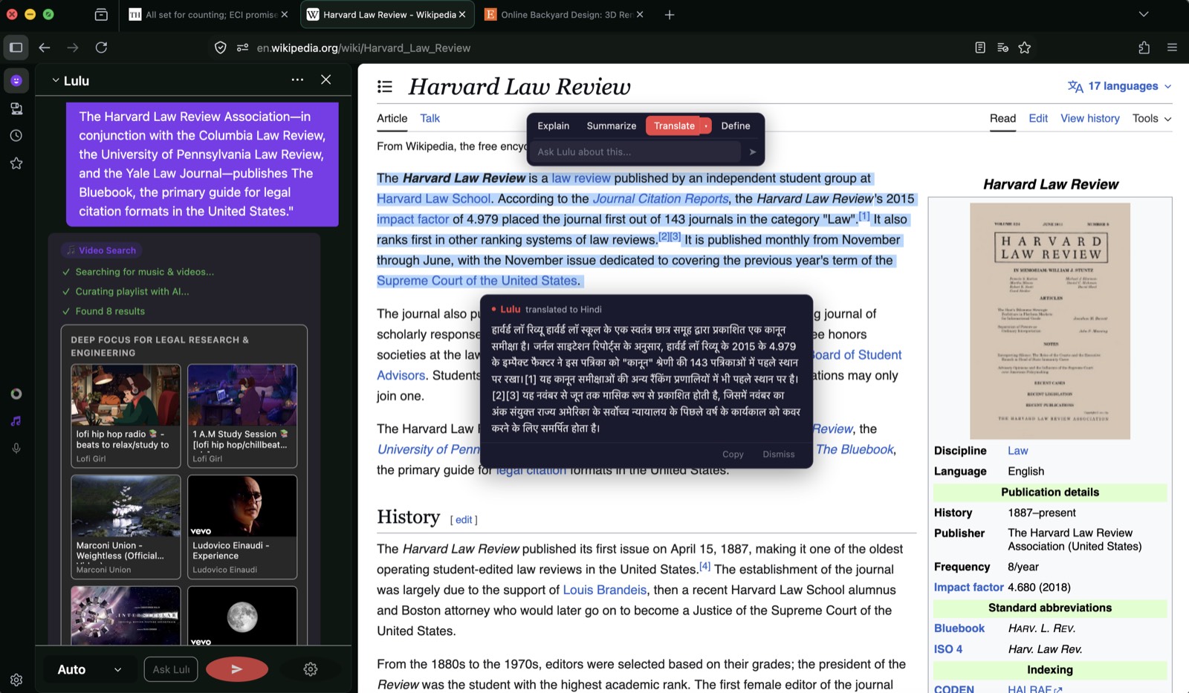Go back to previous page

click(45, 48)
